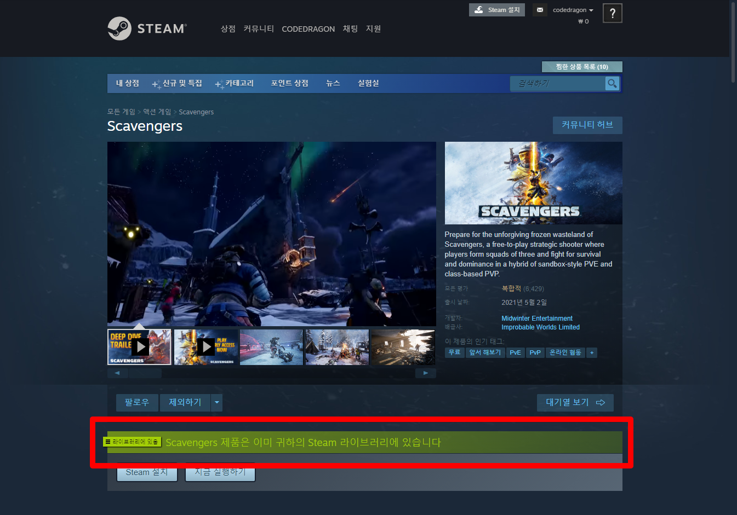Click the magnifier search icon
Screen dimensions: 737x515
tap(612, 83)
